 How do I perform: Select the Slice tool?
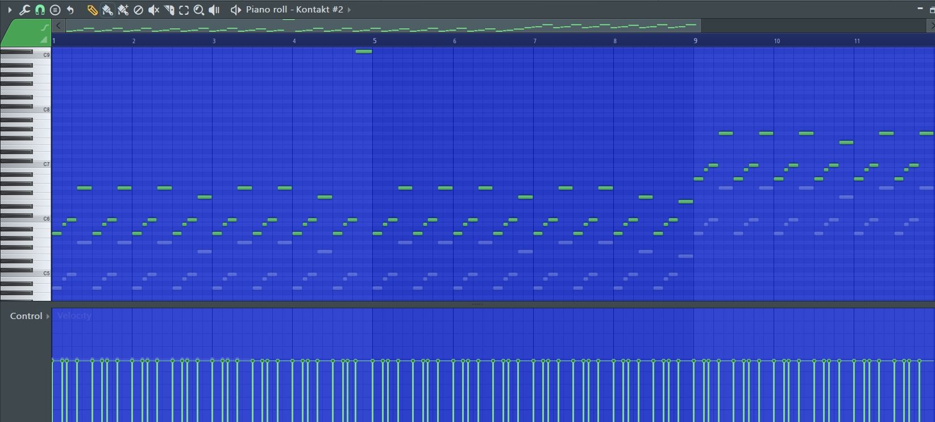point(169,10)
